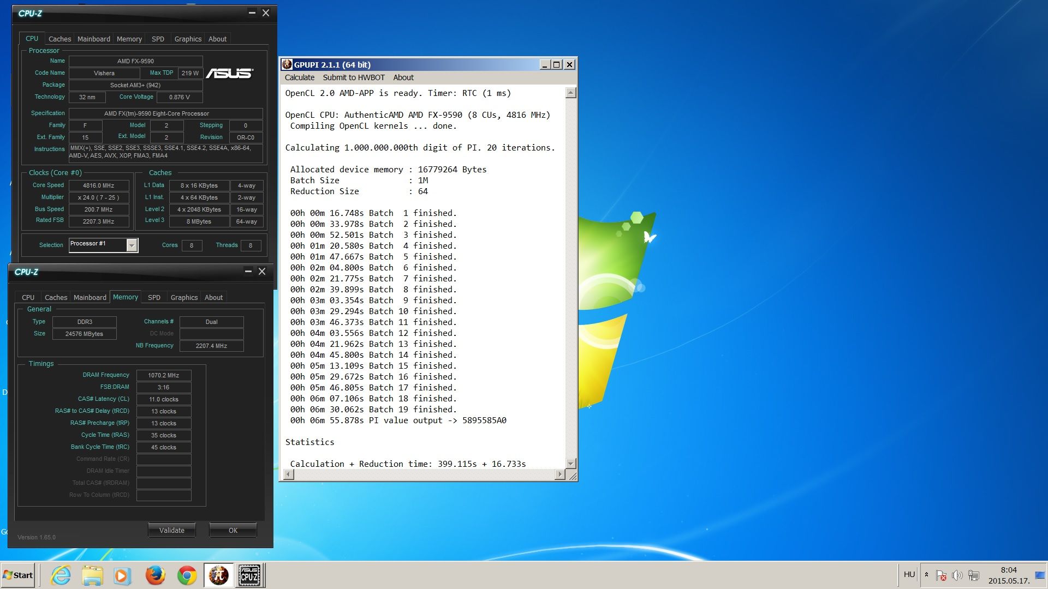Open the network tray icon
The image size is (1048, 589).
973,575
